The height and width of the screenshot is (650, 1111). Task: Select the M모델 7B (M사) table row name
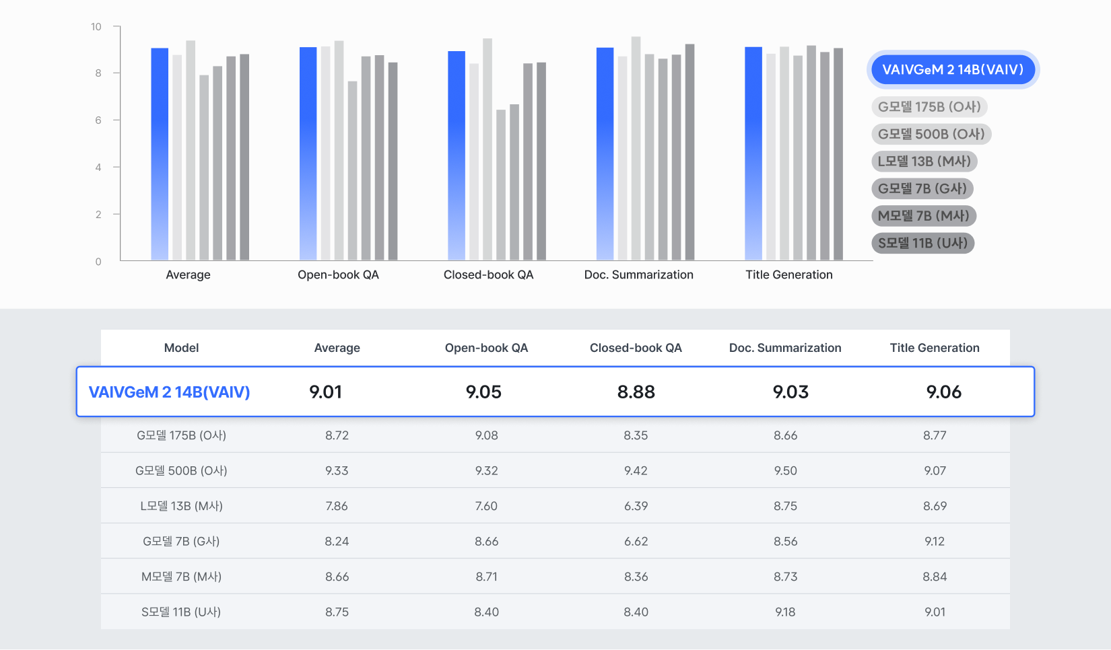[x=182, y=577]
